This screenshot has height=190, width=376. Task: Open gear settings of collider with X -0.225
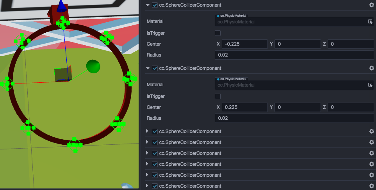[371, 5]
